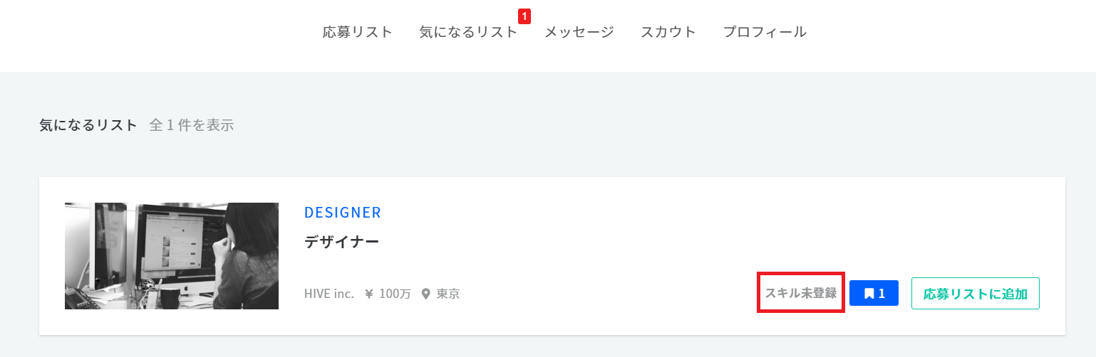Click the 100万 salary text
The image size is (1096, 357).
click(x=395, y=294)
